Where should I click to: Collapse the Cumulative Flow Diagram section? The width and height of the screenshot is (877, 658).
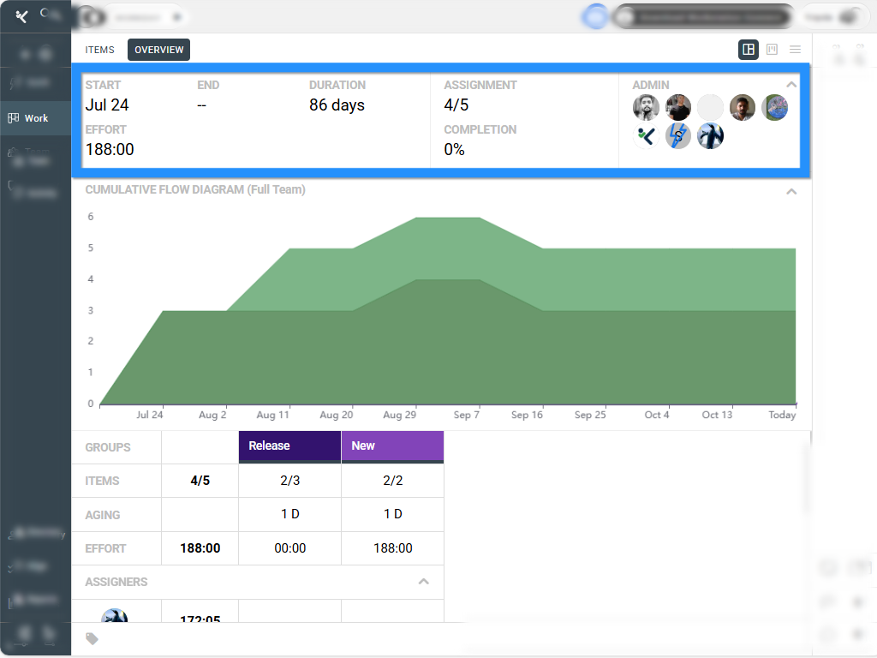click(x=791, y=191)
